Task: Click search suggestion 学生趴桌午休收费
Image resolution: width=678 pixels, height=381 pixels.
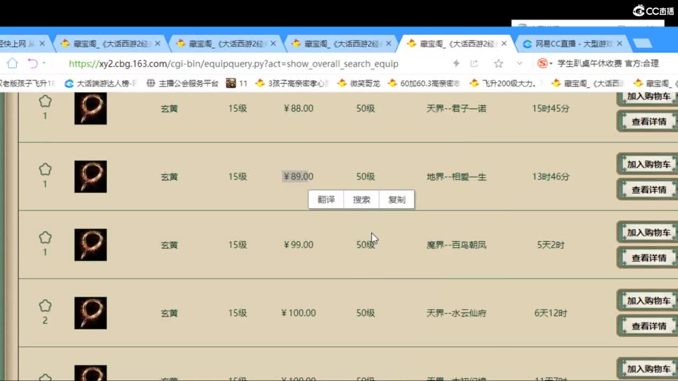Action: tap(590, 63)
